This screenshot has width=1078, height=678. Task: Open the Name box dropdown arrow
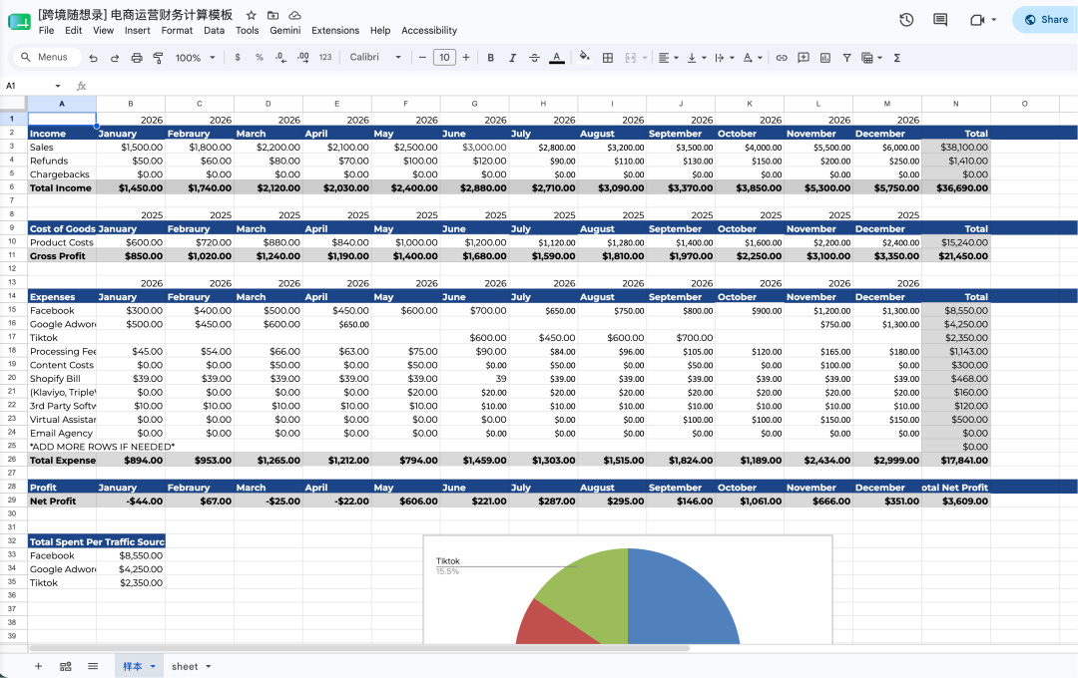[58, 86]
